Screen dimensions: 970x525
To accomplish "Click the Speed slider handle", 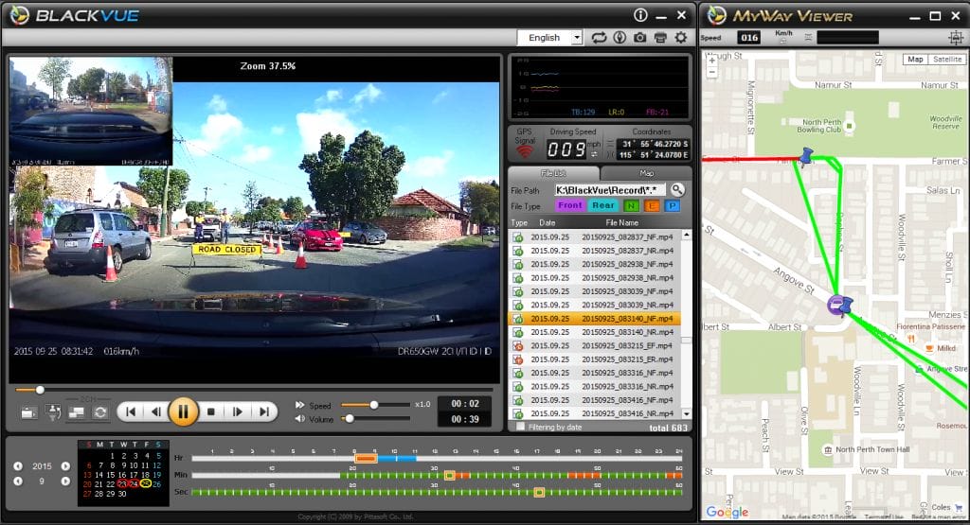I will tap(374, 404).
